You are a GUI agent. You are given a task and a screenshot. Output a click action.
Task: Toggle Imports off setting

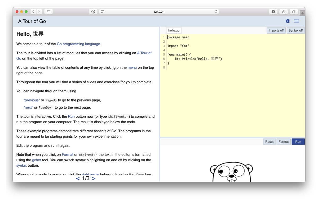click(x=276, y=30)
